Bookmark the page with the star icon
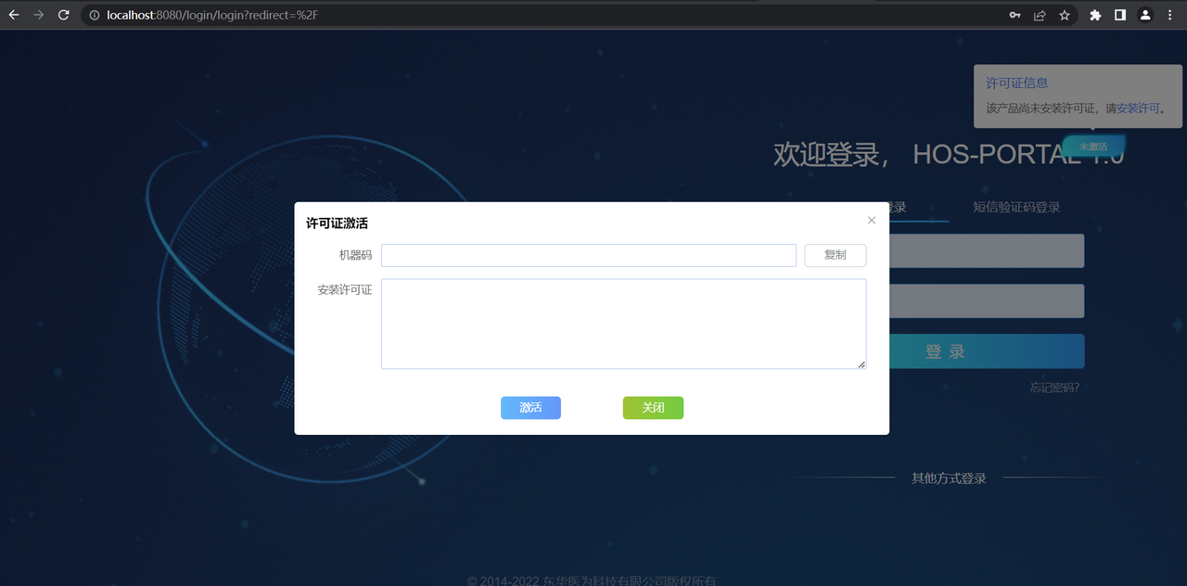The width and height of the screenshot is (1187, 586). [1064, 15]
